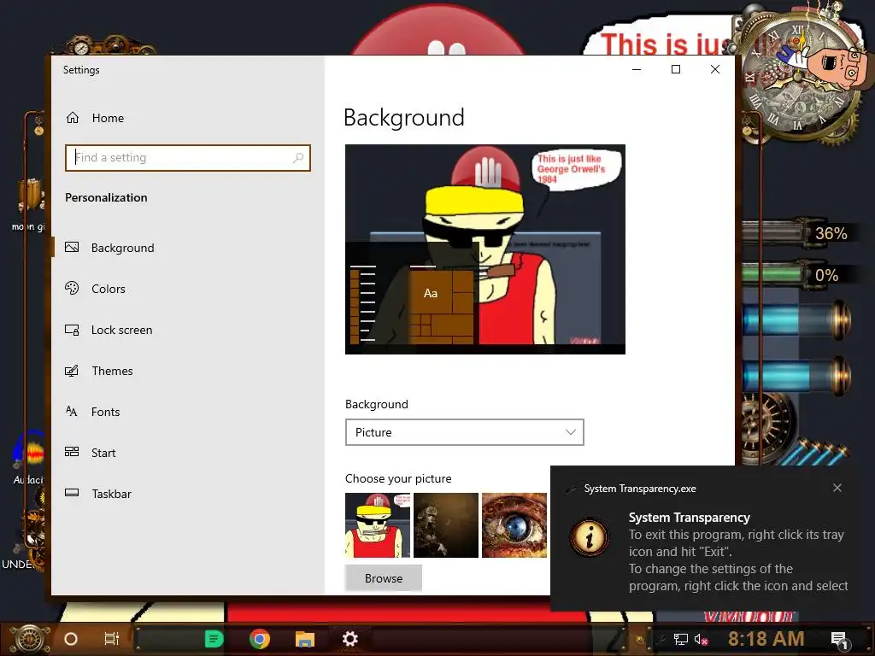Image resolution: width=875 pixels, height=656 pixels.
Task: Click the 36% steampunk meter gadget
Action: pyautogui.click(x=797, y=233)
